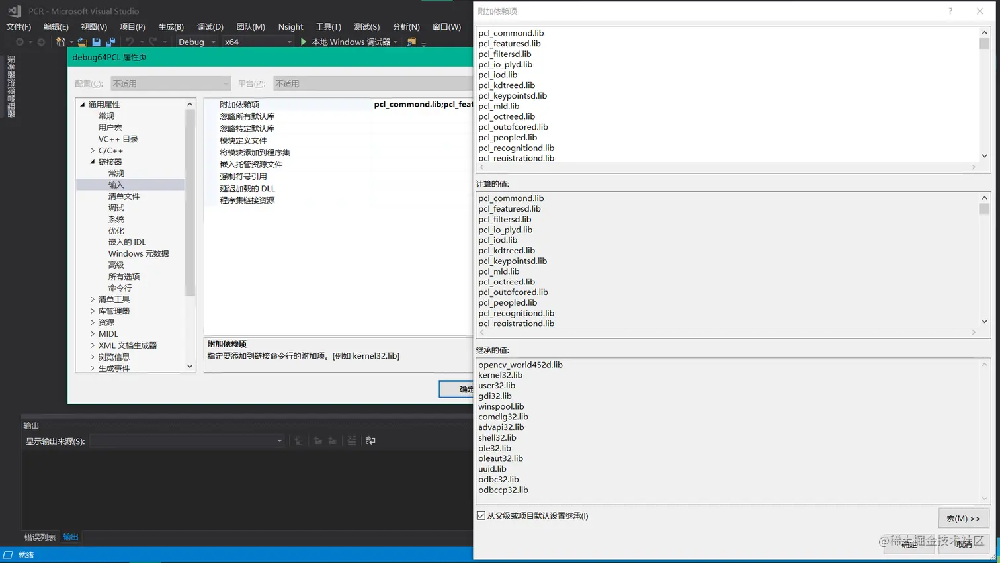Click the navigate backward toolbar arrow
The height and width of the screenshot is (563, 1000).
tap(20, 42)
